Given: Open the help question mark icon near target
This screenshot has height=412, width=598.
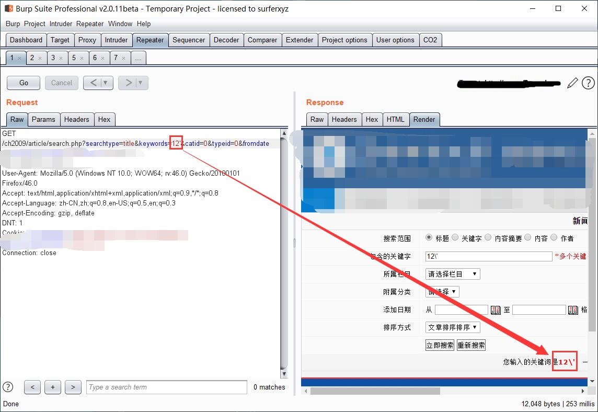Looking at the screenshot, I should tap(588, 83).
